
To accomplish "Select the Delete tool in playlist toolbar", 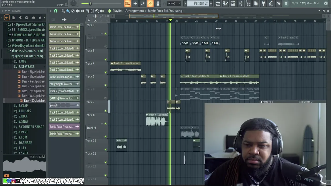I will (73, 11).
